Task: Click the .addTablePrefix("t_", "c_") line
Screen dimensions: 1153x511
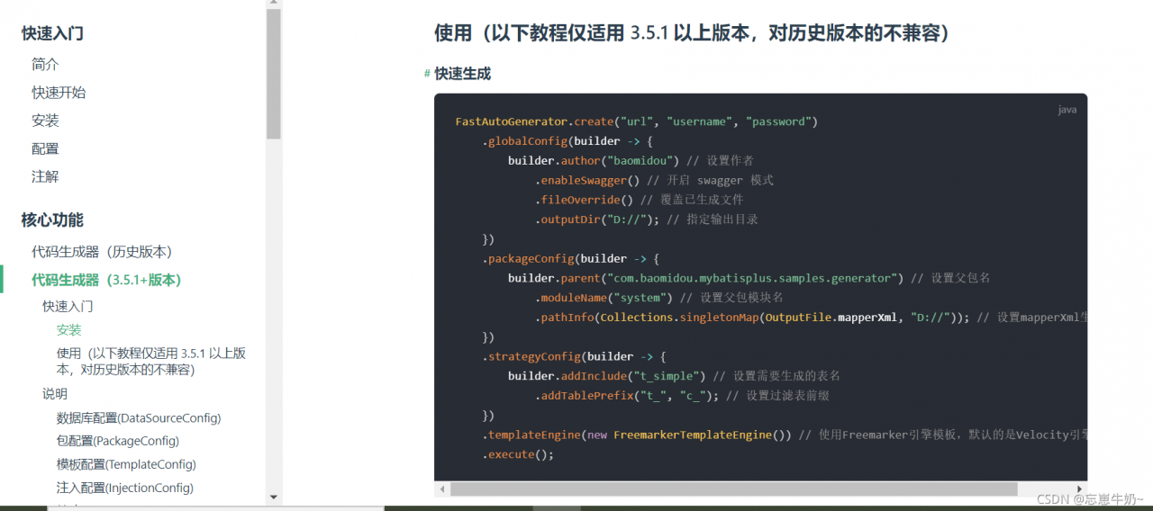Action: (682, 396)
